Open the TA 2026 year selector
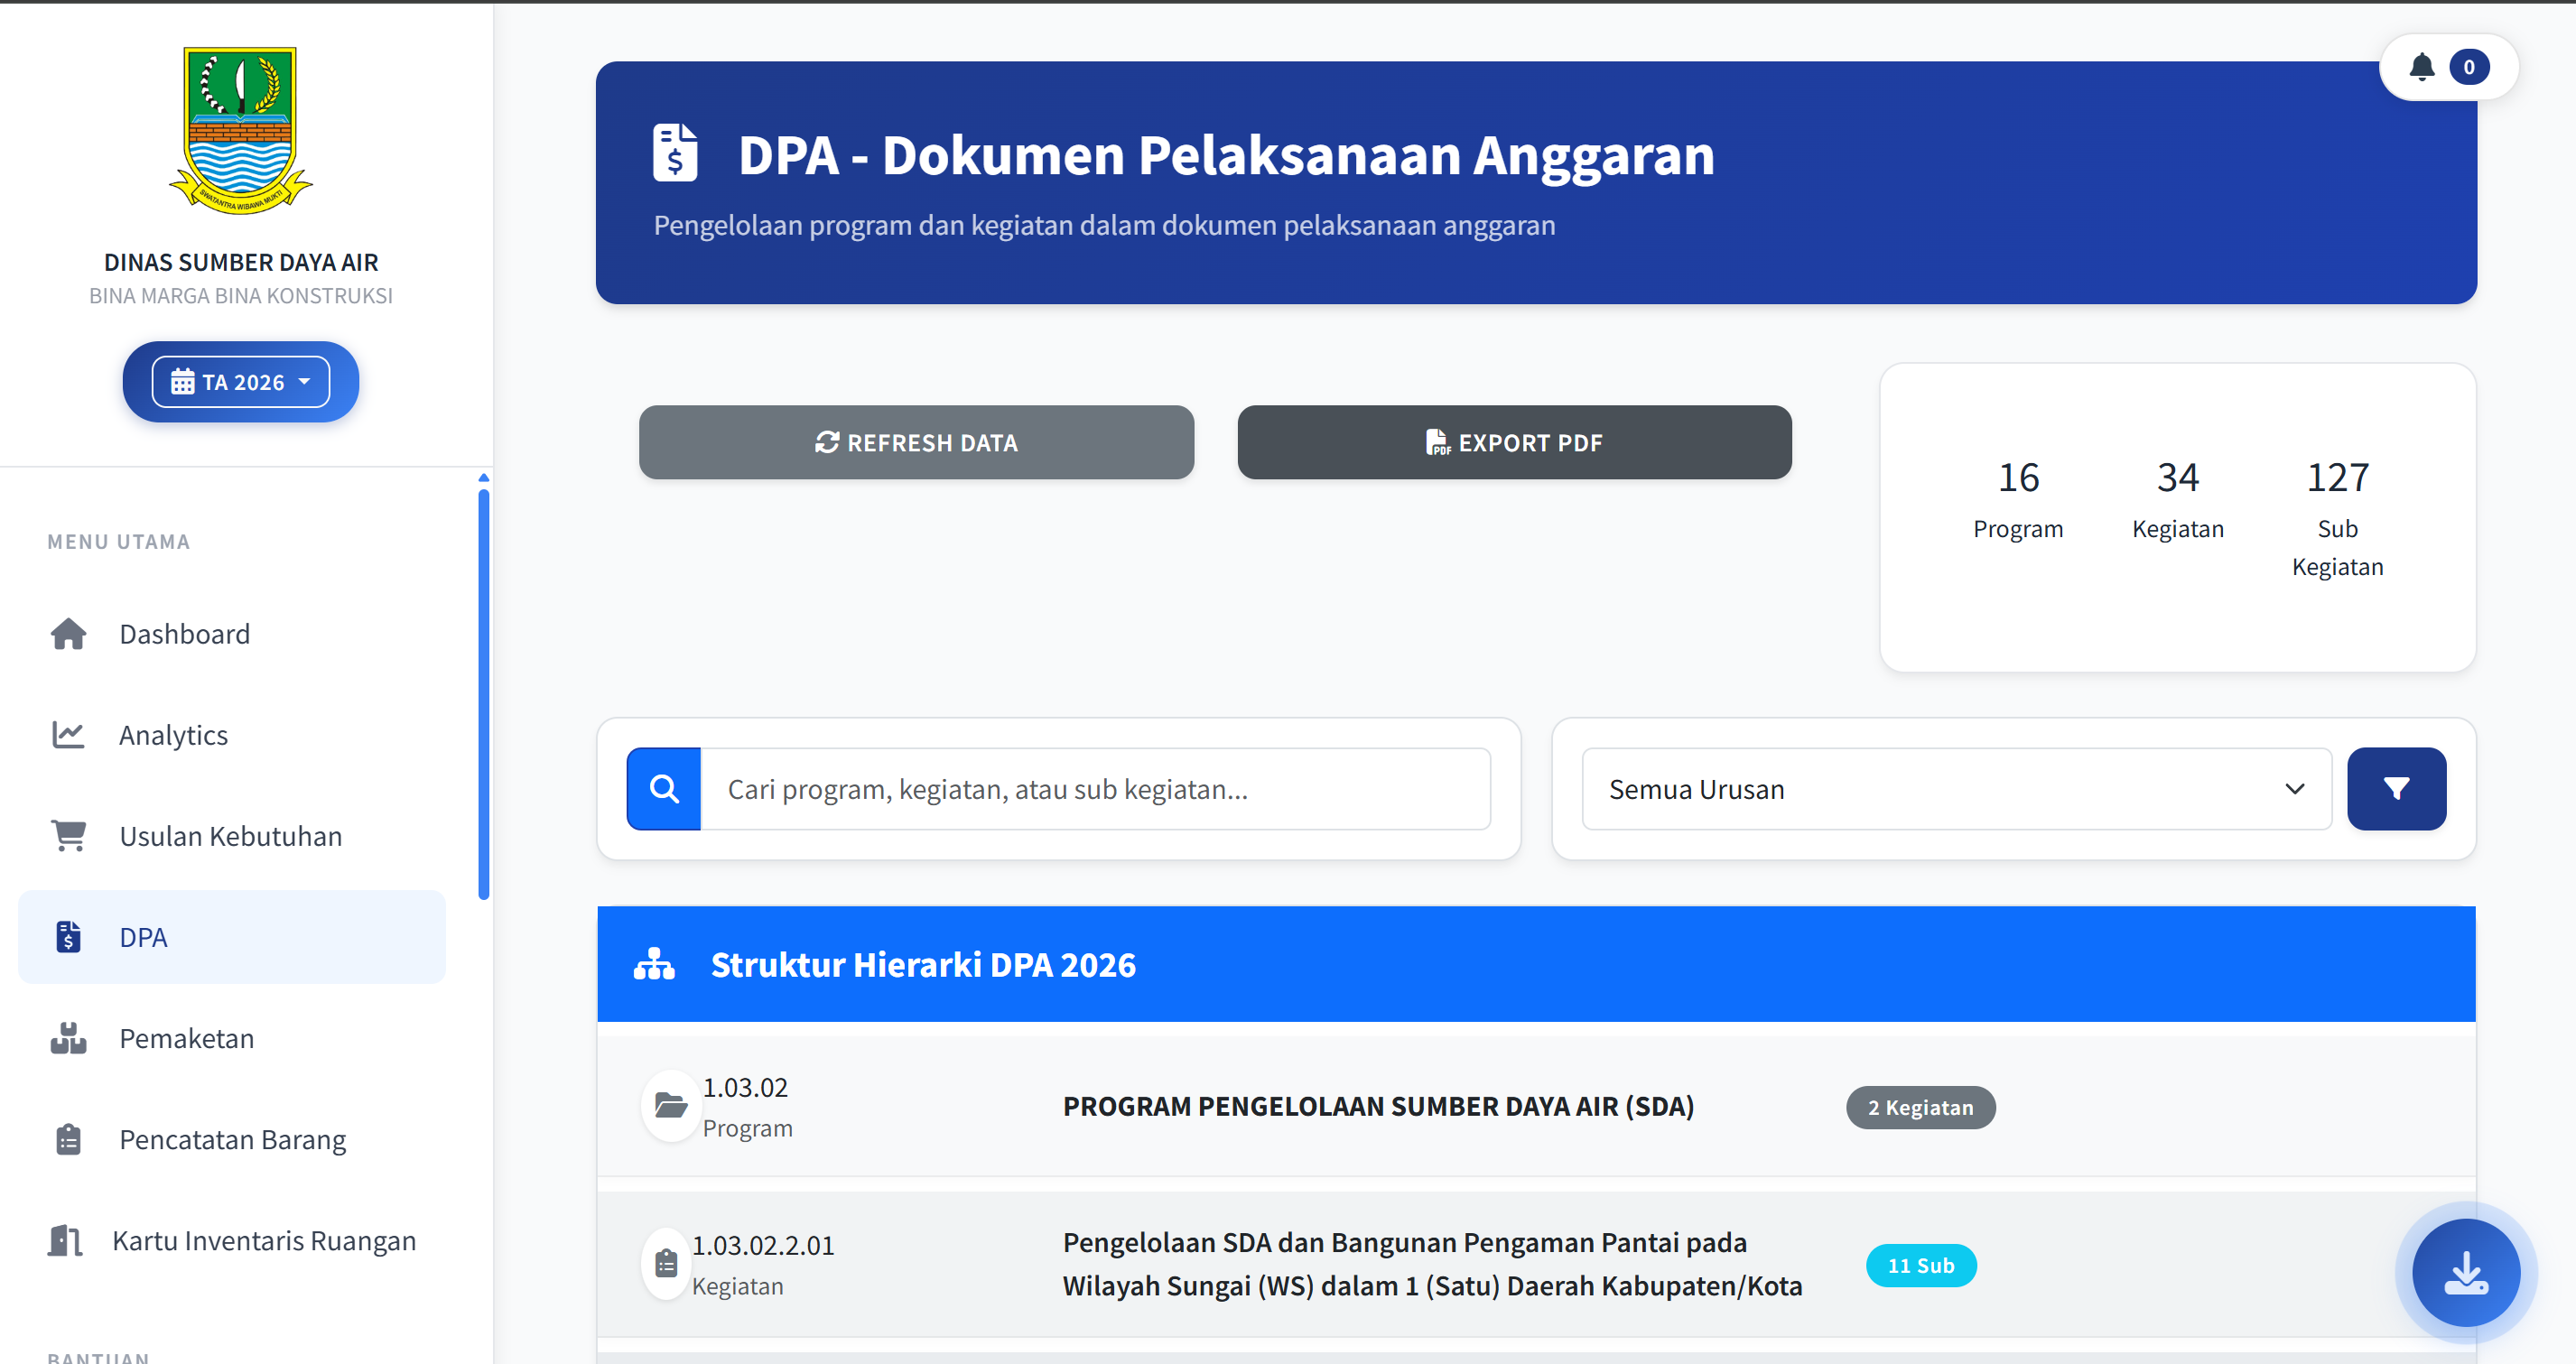 (240, 381)
